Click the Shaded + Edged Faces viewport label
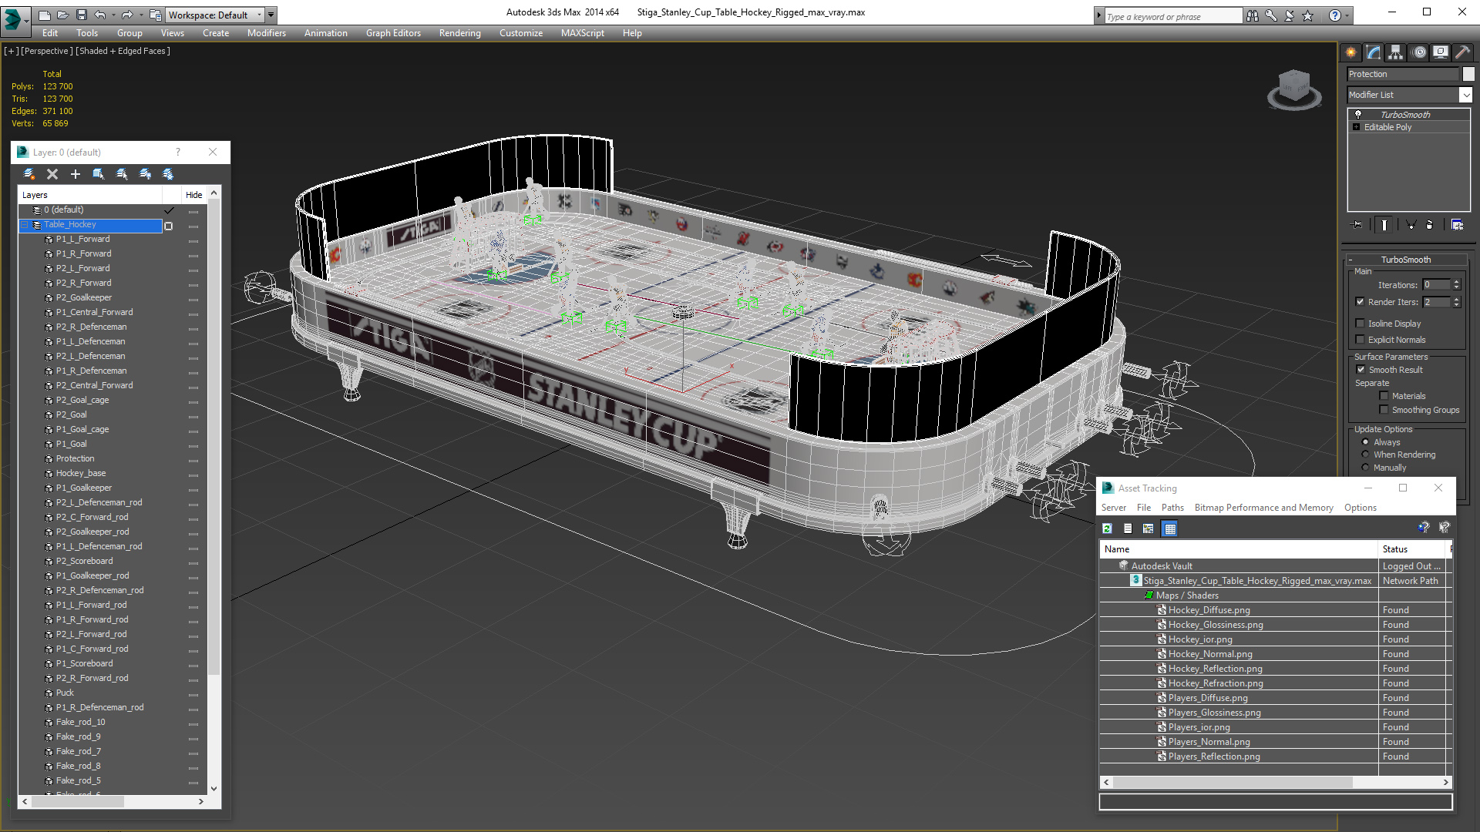 123,51
